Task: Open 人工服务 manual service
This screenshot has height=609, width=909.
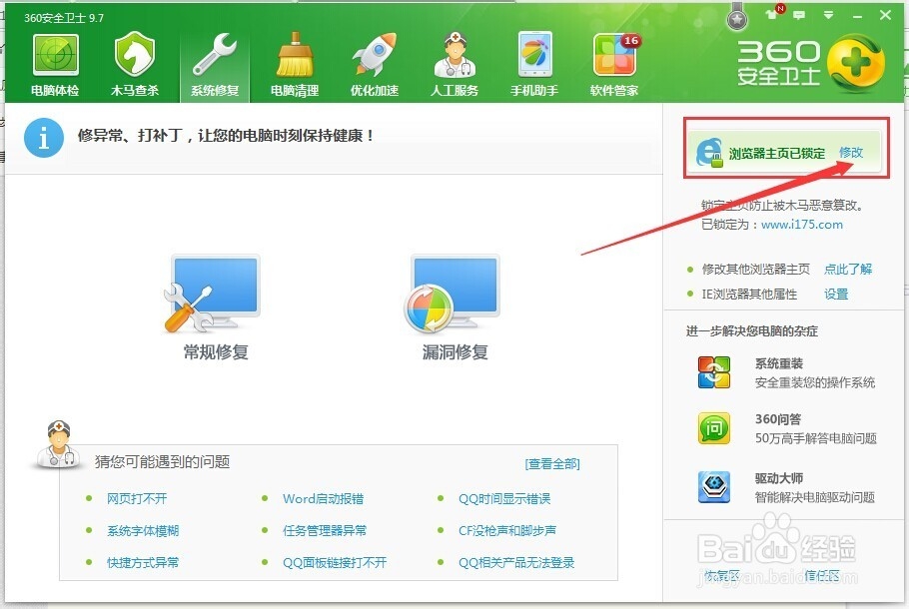Action: coord(454,60)
